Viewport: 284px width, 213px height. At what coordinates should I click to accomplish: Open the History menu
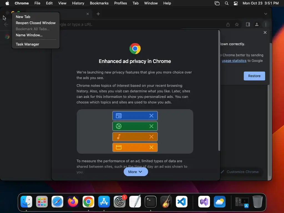click(78, 3)
